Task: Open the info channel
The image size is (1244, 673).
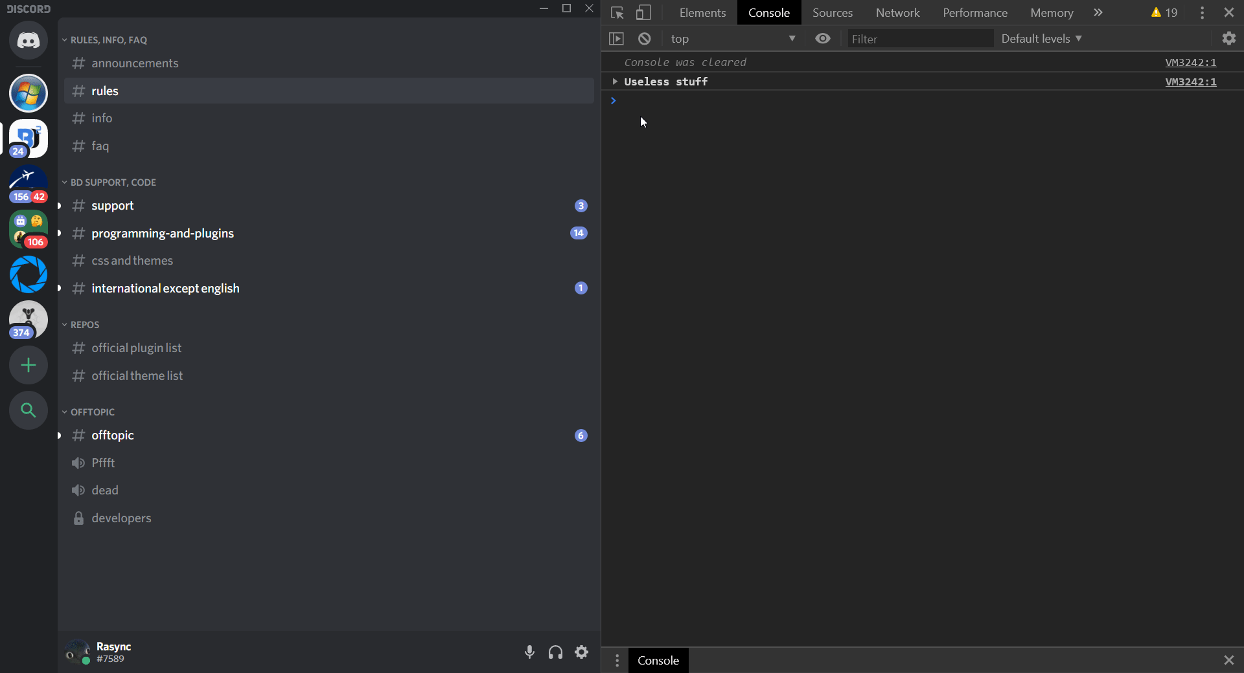Action: 329,118
